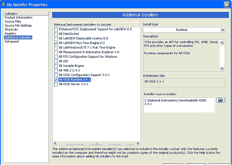Enable NI Measurement & Automation Explorer 4.0

[56, 52]
